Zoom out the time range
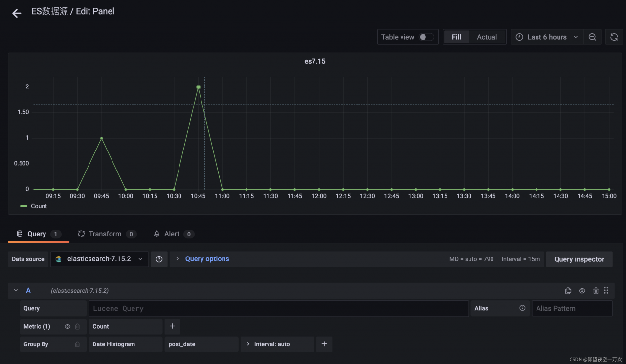 point(592,37)
